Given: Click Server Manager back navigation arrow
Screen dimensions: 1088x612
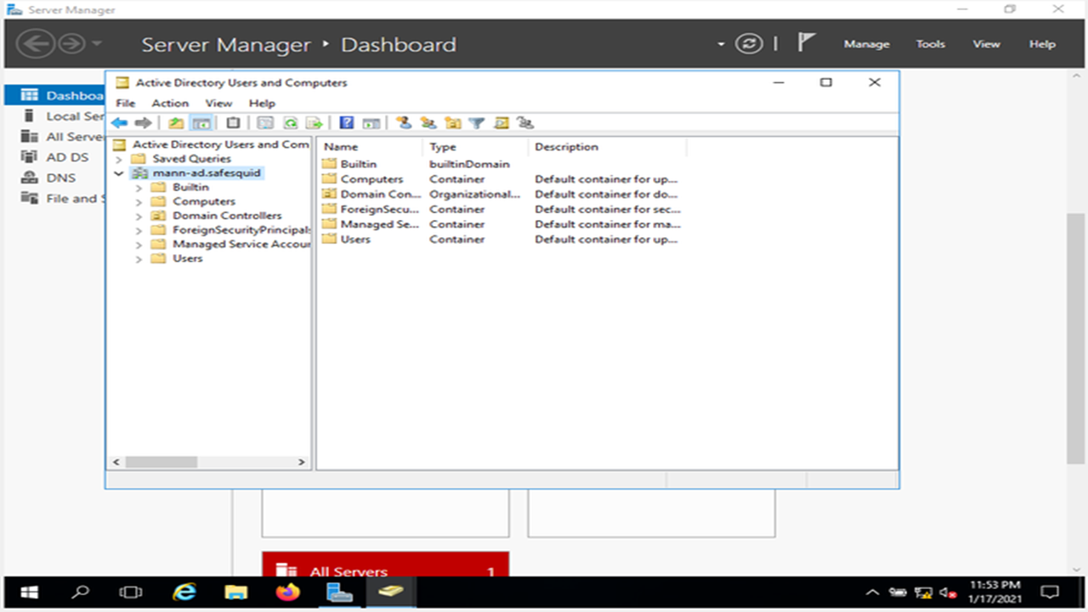Looking at the screenshot, I should pos(34,44).
